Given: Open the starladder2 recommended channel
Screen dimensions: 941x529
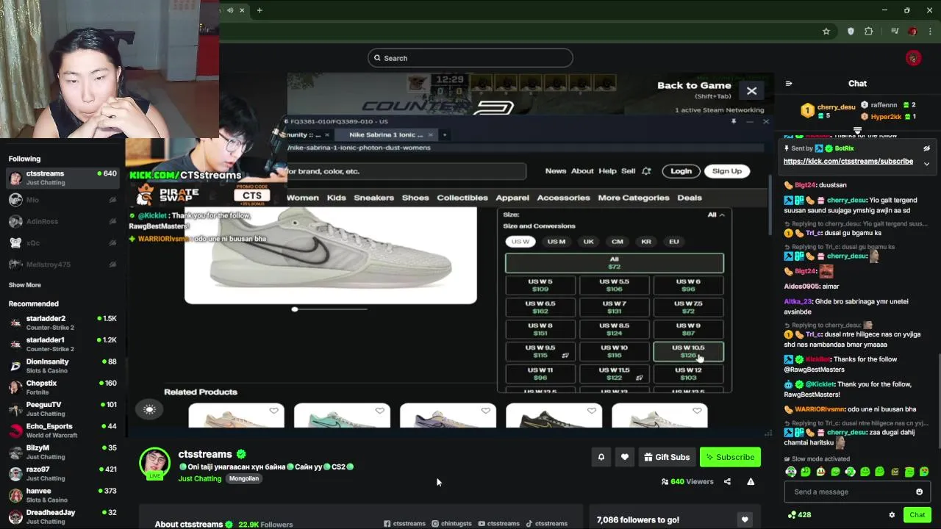Looking at the screenshot, I should pyautogui.click(x=62, y=323).
